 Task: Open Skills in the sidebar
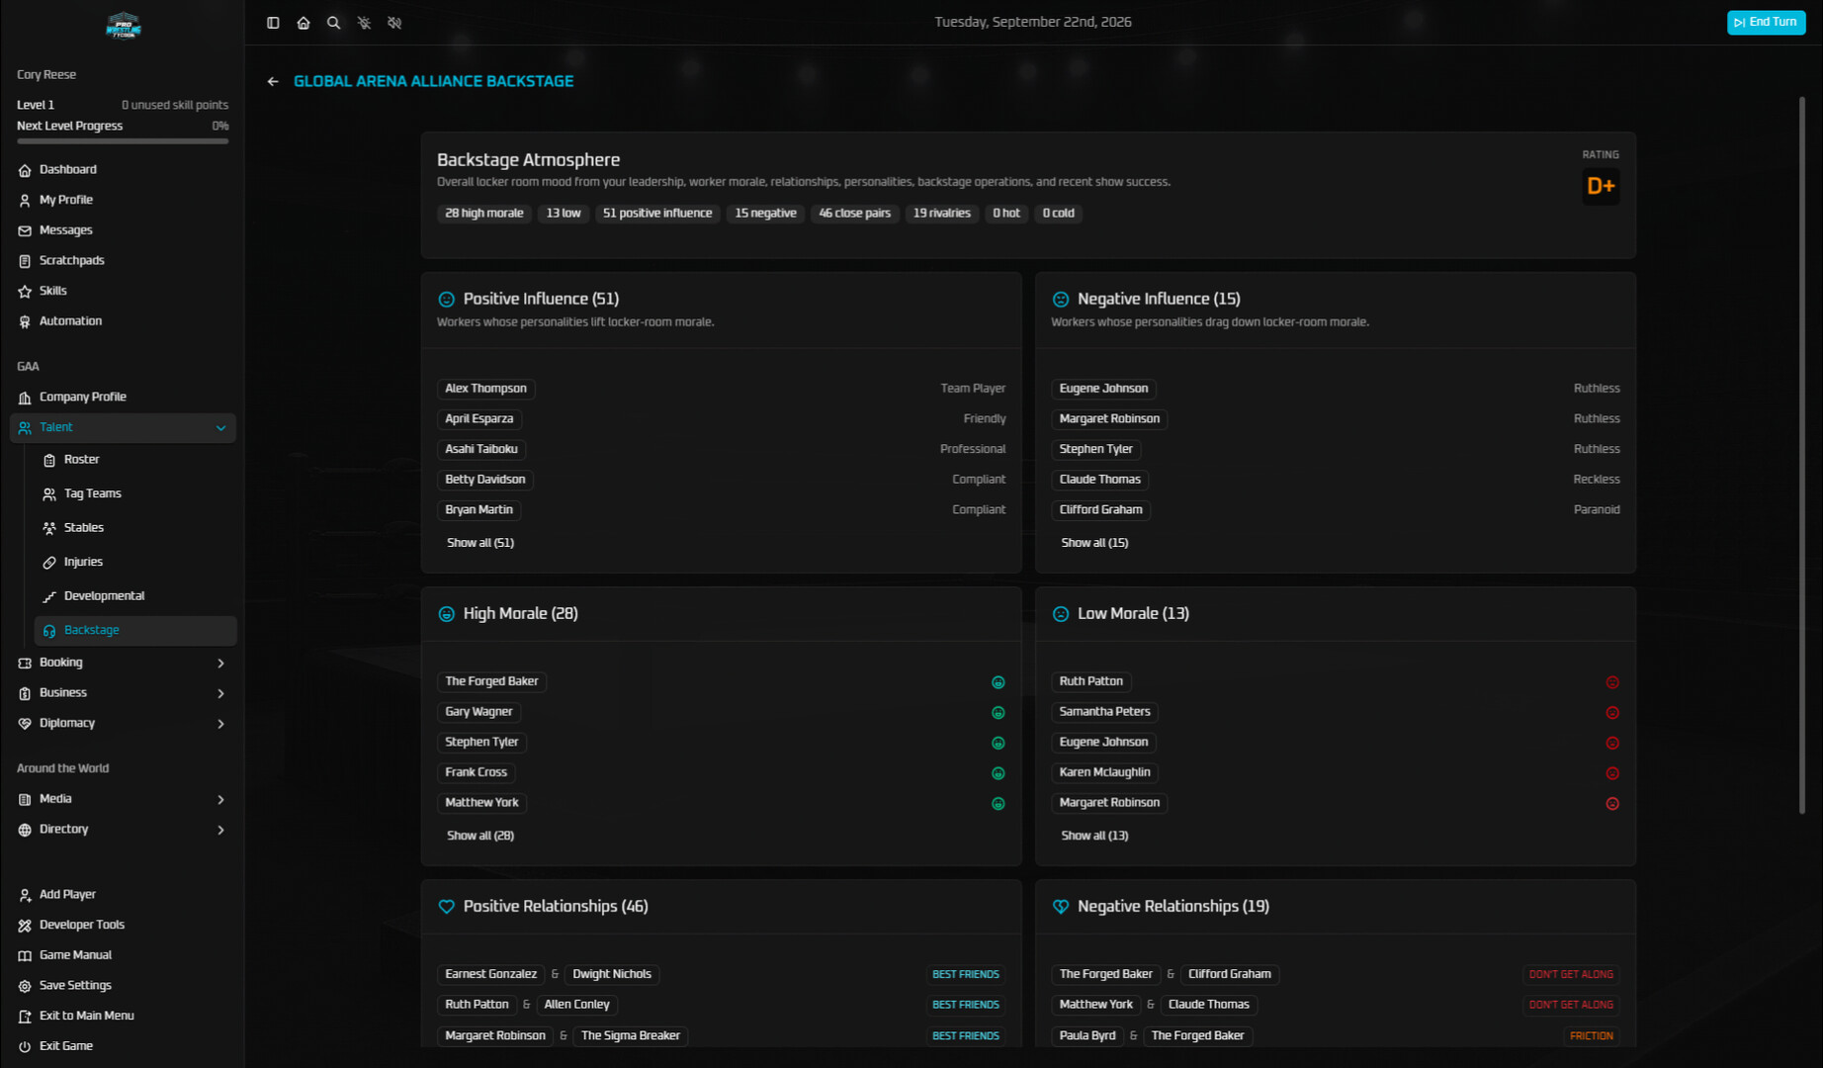click(123, 291)
